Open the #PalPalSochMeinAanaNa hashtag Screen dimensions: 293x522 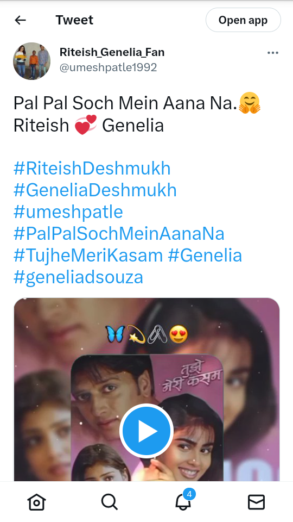click(x=119, y=234)
